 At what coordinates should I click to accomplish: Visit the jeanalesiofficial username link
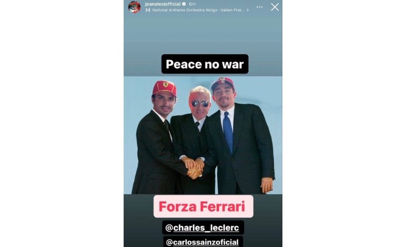[x=163, y=4]
